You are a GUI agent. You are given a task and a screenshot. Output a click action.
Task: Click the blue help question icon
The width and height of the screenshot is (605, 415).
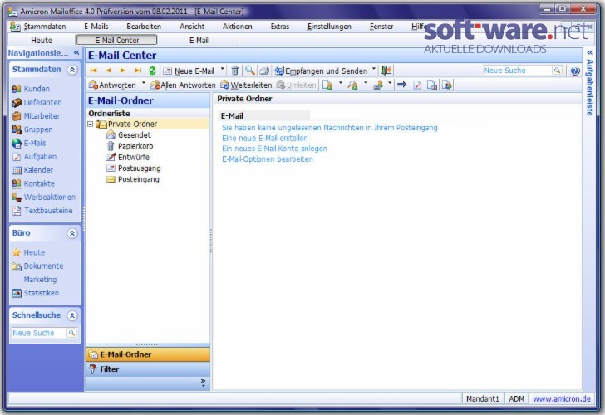click(x=575, y=71)
